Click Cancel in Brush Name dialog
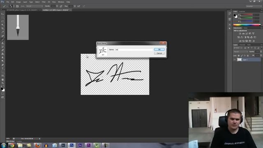Screen dimensions: 263x148 tap(159, 53)
